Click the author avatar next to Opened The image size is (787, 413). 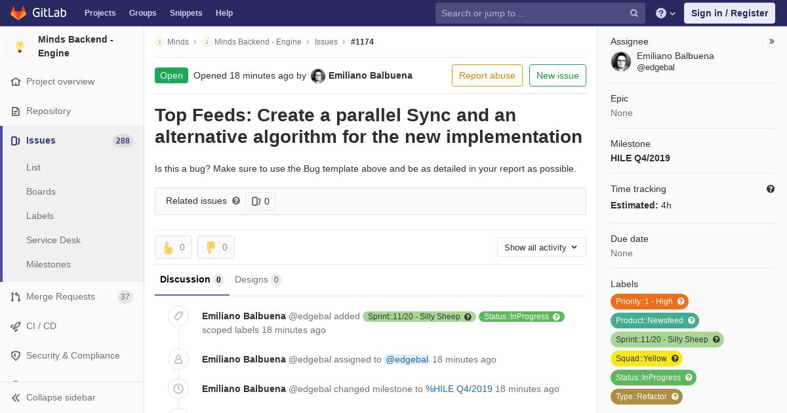tap(318, 76)
